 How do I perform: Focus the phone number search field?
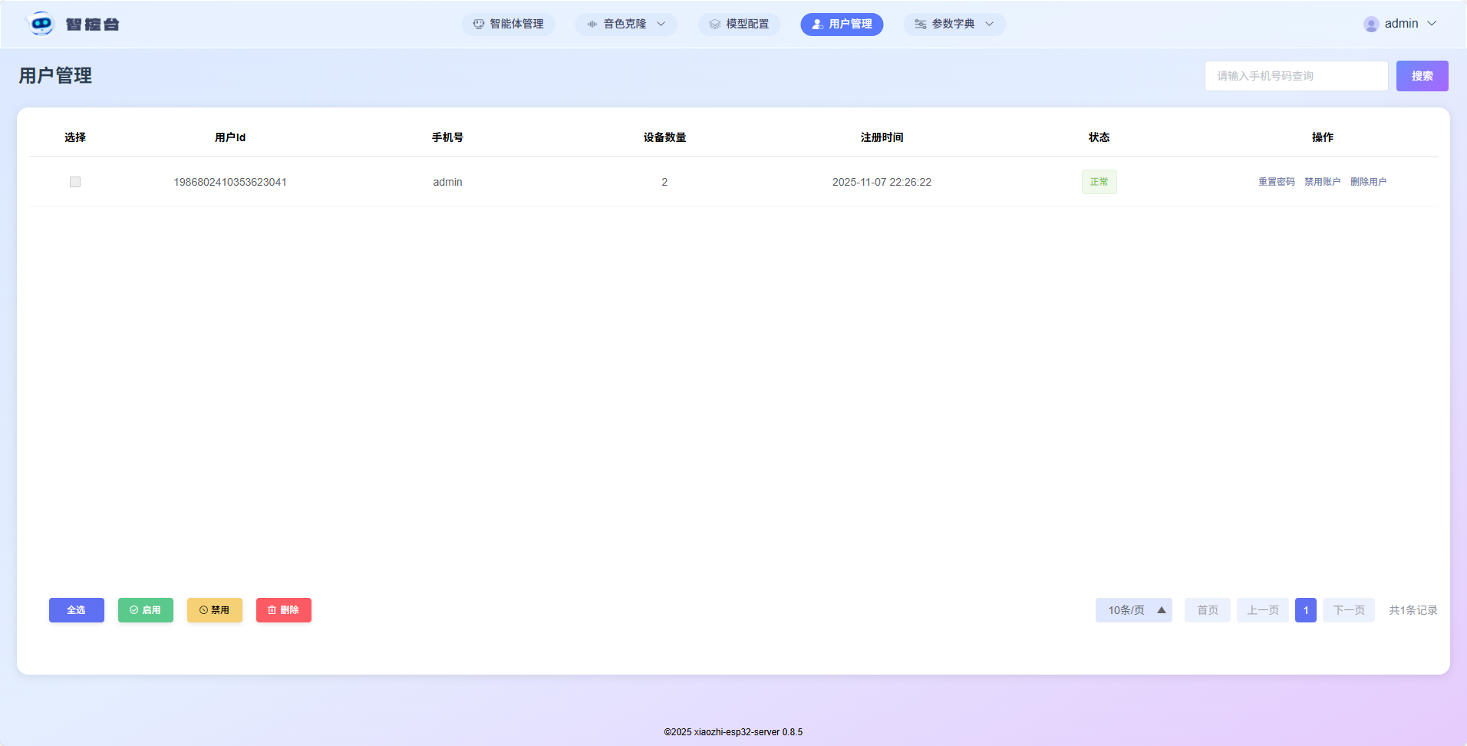(1296, 76)
